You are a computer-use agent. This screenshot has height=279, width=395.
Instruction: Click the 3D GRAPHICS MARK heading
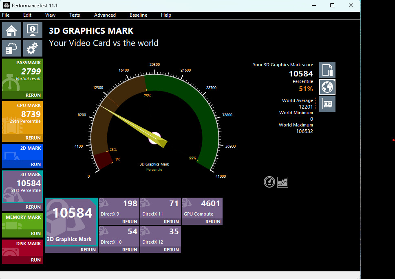[x=91, y=31]
